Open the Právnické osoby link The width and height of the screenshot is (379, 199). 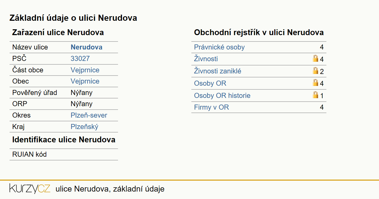[x=219, y=47]
